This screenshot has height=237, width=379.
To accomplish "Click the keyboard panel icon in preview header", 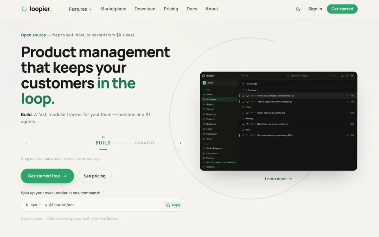I will (342, 76).
